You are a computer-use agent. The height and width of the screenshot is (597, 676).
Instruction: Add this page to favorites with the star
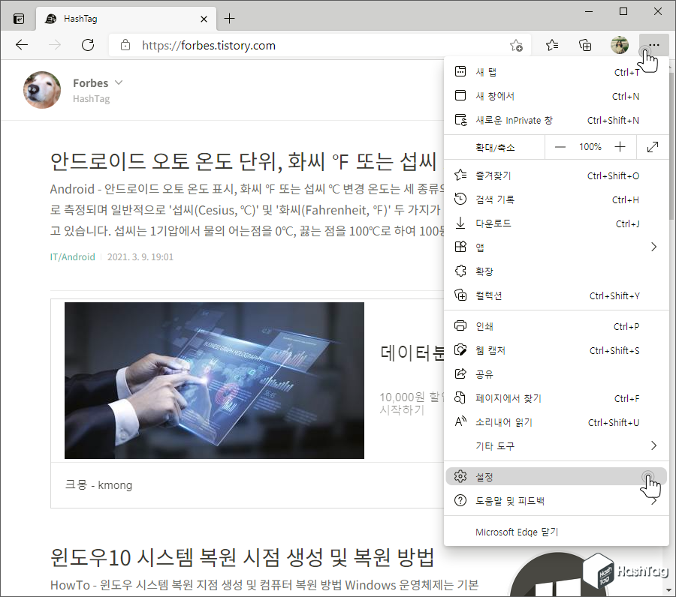coord(516,46)
